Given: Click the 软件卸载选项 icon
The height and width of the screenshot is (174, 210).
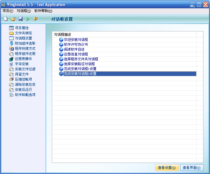Looking at the screenshot, I should (11, 95).
